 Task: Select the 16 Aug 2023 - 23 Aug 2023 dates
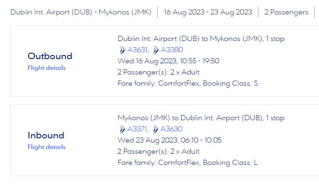[208, 12]
